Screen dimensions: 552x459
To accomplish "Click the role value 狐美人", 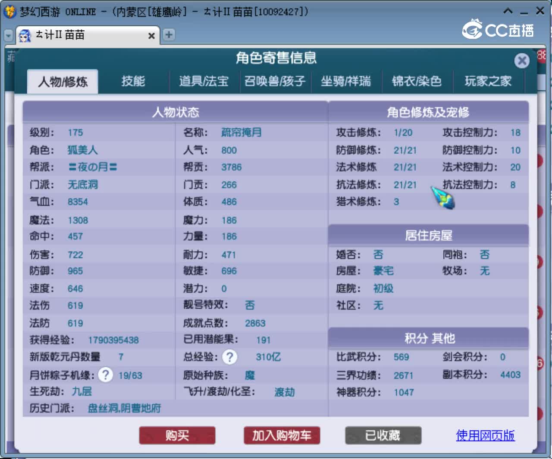I will (83, 150).
